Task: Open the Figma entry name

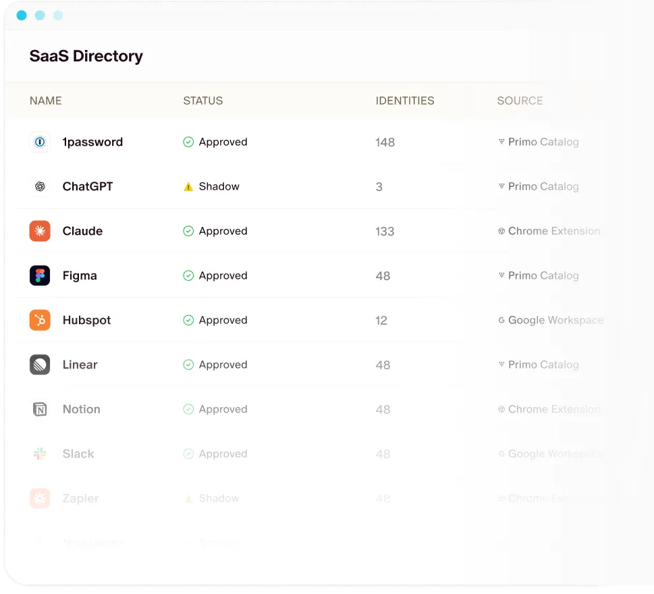Action: click(80, 275)
